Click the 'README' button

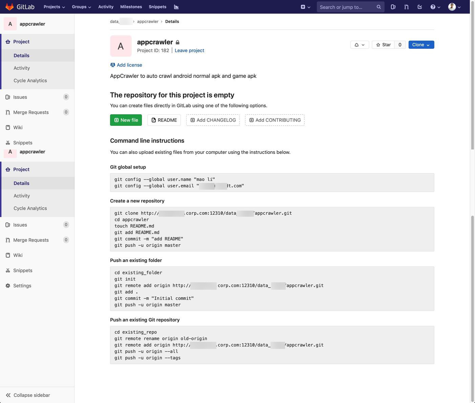tap(164, 120)
